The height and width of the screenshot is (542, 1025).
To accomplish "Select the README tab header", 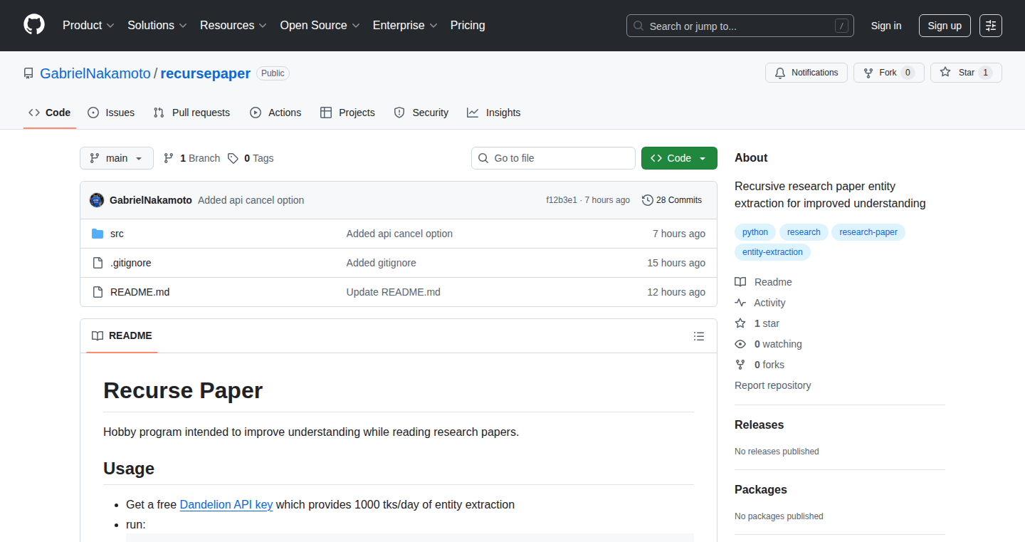I will click(x=122, y=335).
